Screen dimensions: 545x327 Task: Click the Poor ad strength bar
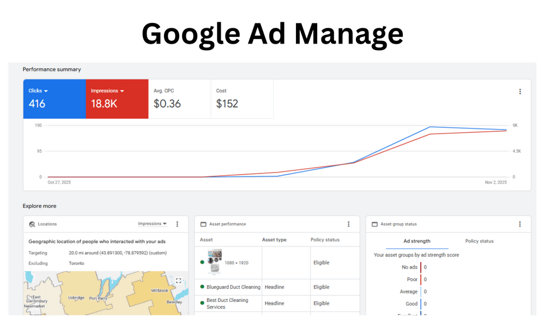[x=421, y=280]
